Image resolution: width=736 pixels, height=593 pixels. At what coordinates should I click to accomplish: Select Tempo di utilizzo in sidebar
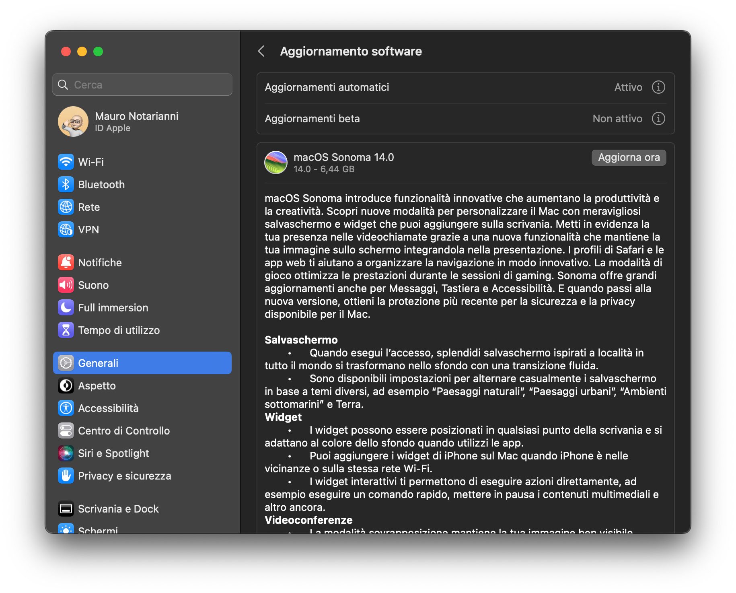point(142,330)
